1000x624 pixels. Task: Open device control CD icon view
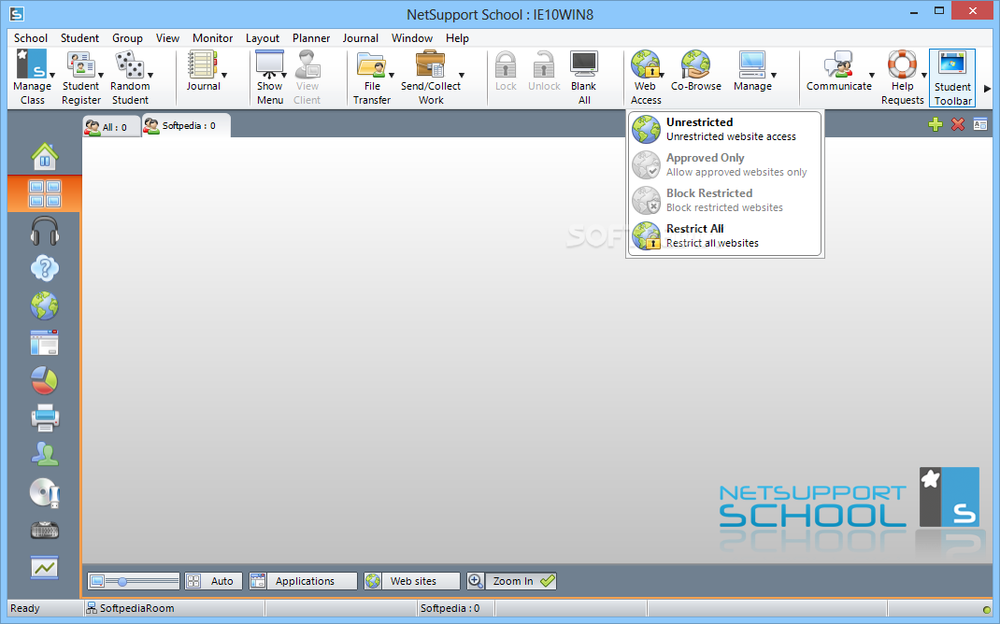(45, 492)
